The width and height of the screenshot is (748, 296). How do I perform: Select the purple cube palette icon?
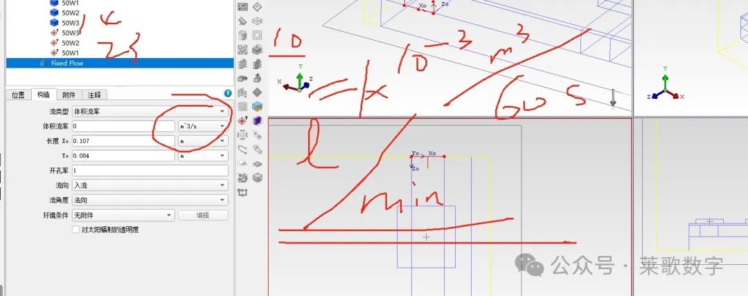pyautogui.click(x=257, y=120)
